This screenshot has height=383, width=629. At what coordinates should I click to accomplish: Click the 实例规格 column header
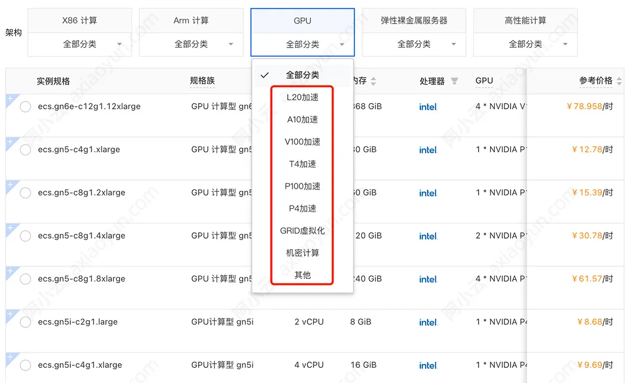coord(53,81)
